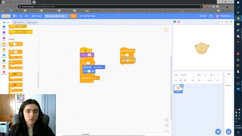Open the account username dropdown
The image size is (242, 136).
coord(224,16)
